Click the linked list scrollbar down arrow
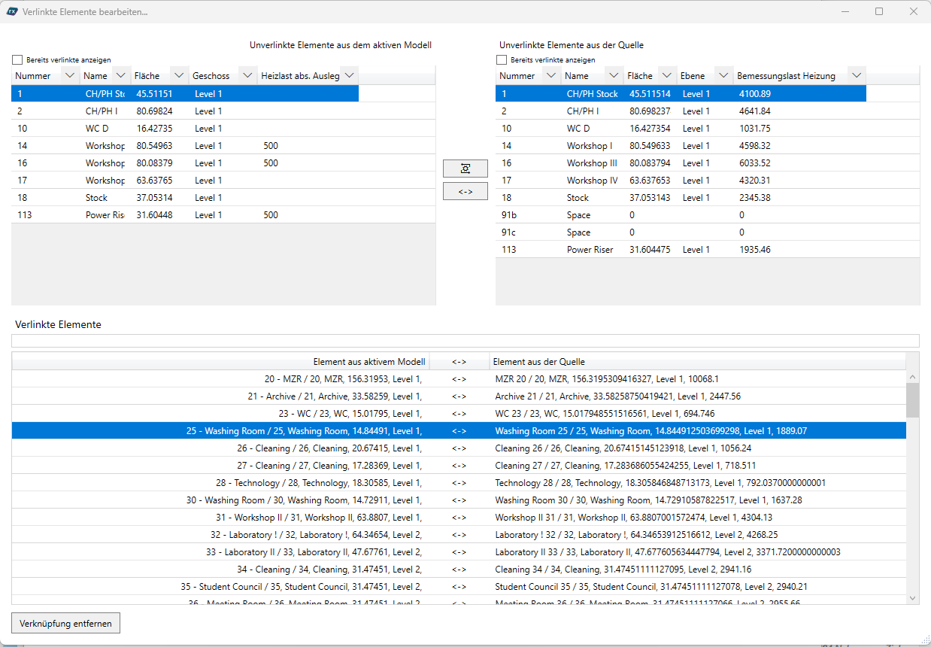 [912, 598]
